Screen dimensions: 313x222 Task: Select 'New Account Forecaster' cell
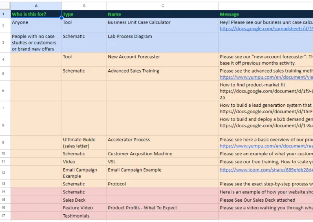click(x=163, y=59)
